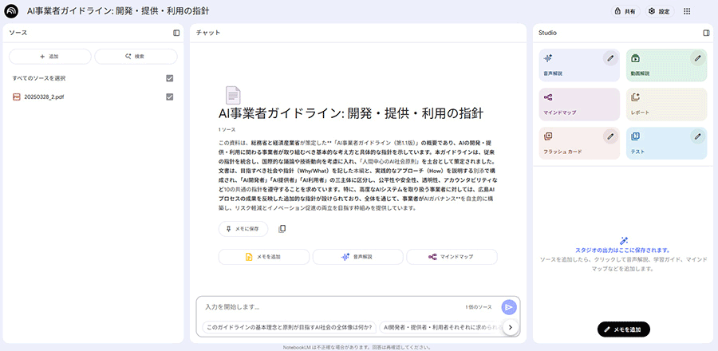Viewport: 718px width, 351px height.
Task: Click the Share button
Action: point(625,11)
